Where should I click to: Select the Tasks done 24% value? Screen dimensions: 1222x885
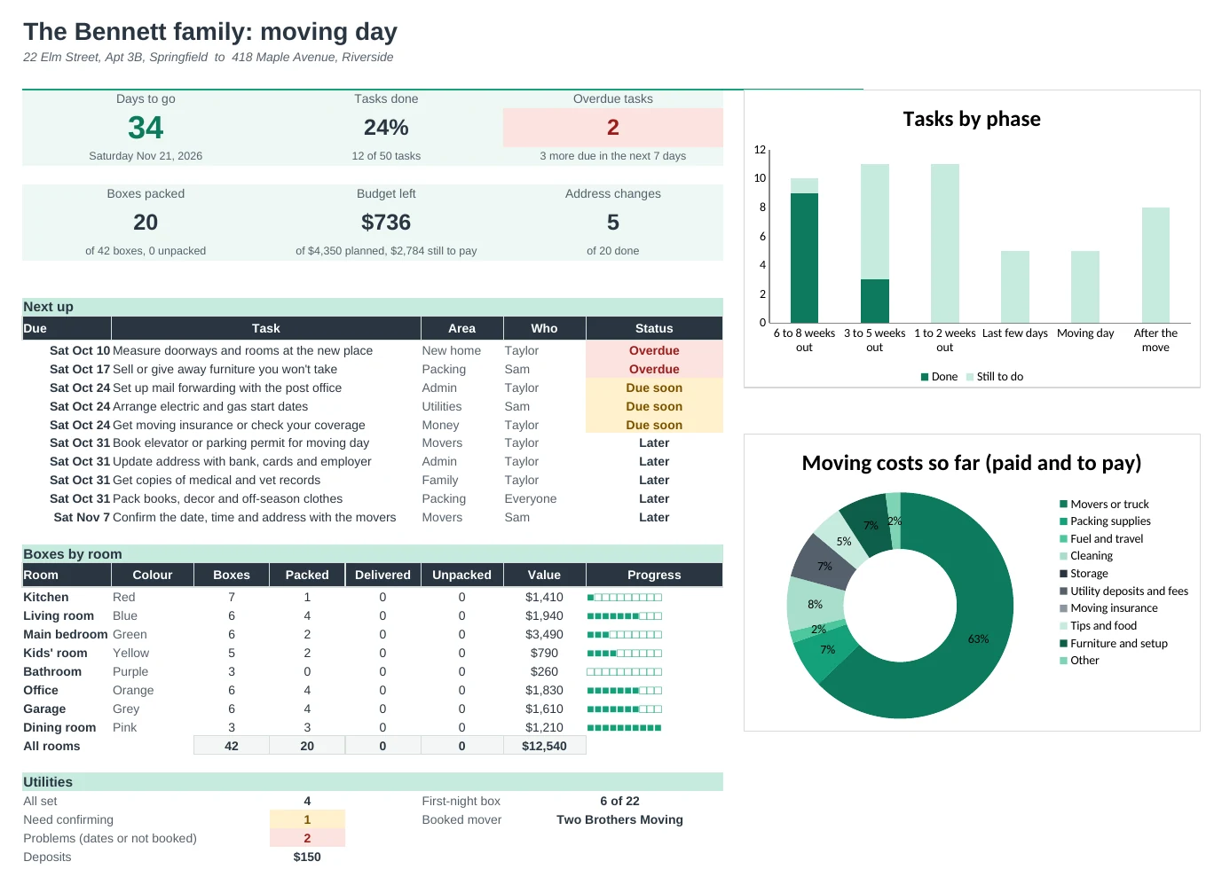[386, 128]
